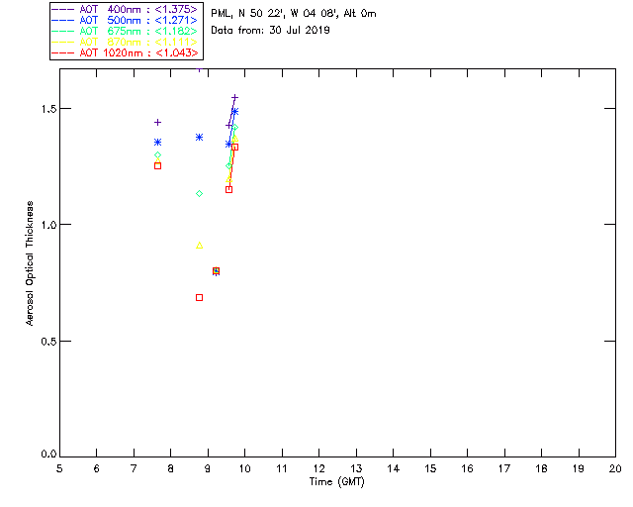Click the x-axis tick label '11'

282,468
